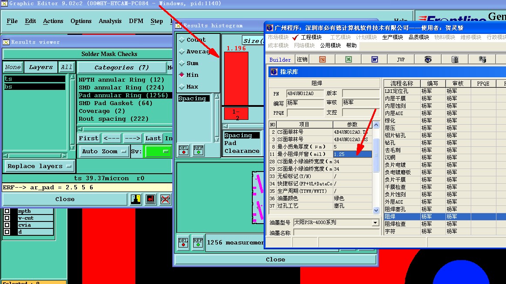506x284 pixels.
Task: Click the Graphic Editor window menu icon
Action: 4,3
